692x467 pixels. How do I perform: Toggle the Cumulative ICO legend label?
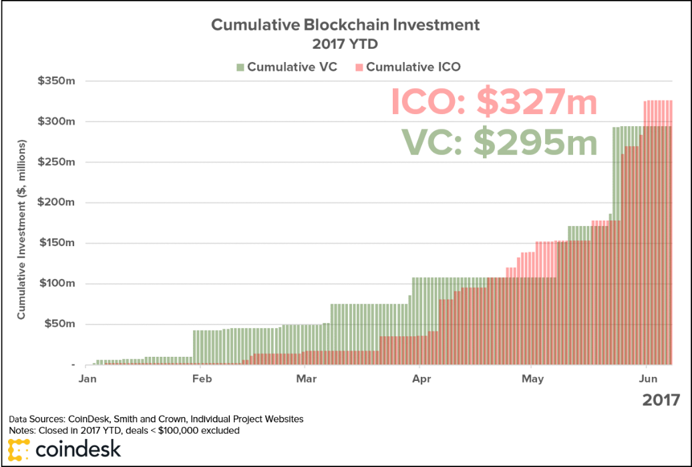413,67
